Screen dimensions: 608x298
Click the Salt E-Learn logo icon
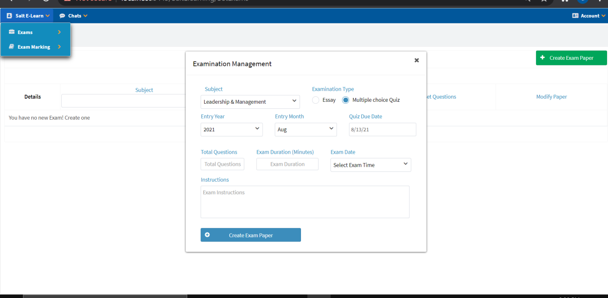(9, 16)
